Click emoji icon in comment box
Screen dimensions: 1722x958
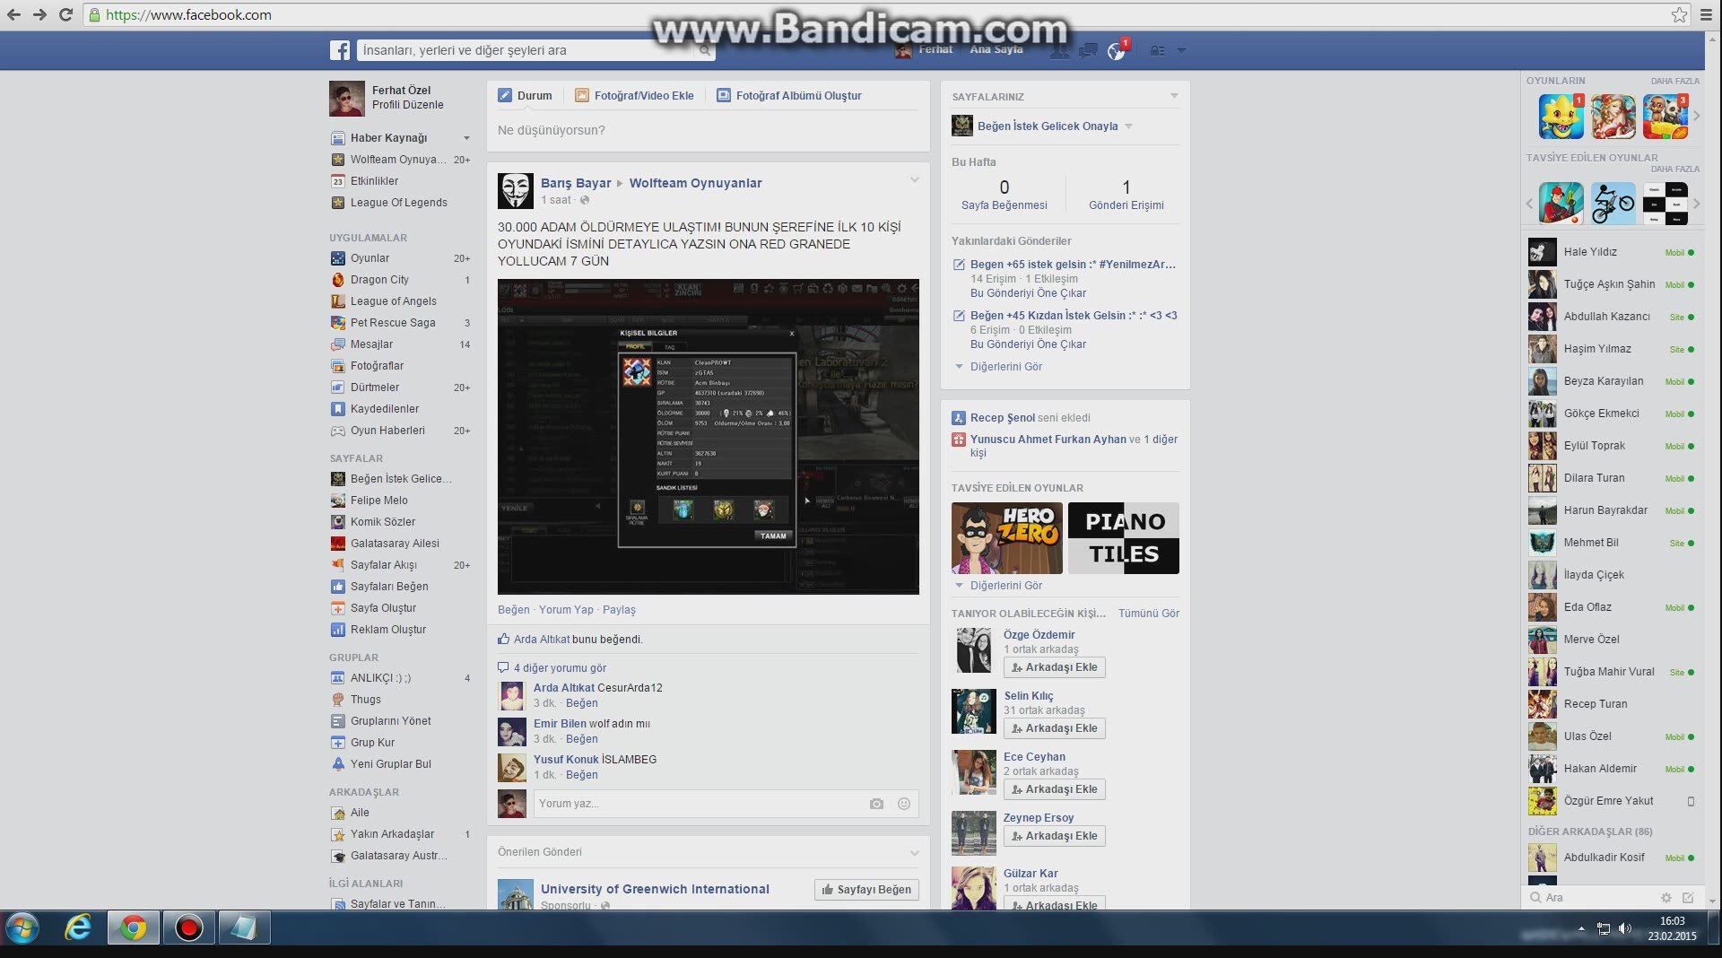click(x=904, y=804)
